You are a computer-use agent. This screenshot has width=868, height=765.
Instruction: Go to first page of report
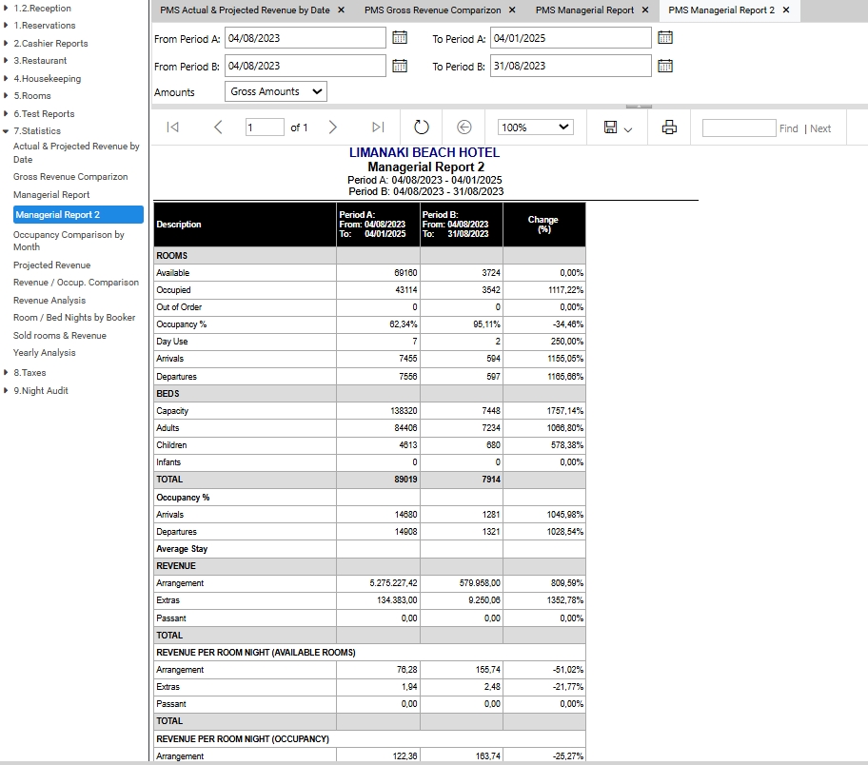[x=172, y=127]
